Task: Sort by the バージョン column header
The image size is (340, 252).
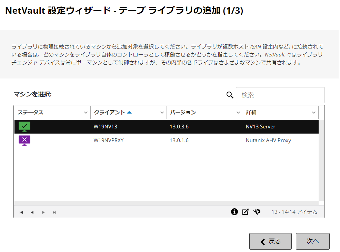Action: coord(183,113)
